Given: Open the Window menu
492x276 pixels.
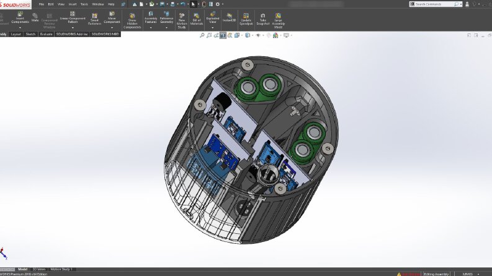Looking at the screenshot, I should (98, 4).
